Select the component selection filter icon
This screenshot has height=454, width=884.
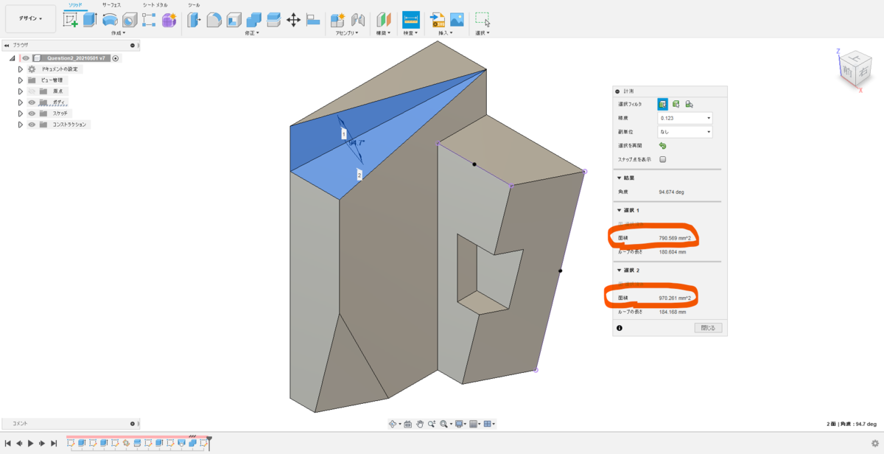[689, 104]
